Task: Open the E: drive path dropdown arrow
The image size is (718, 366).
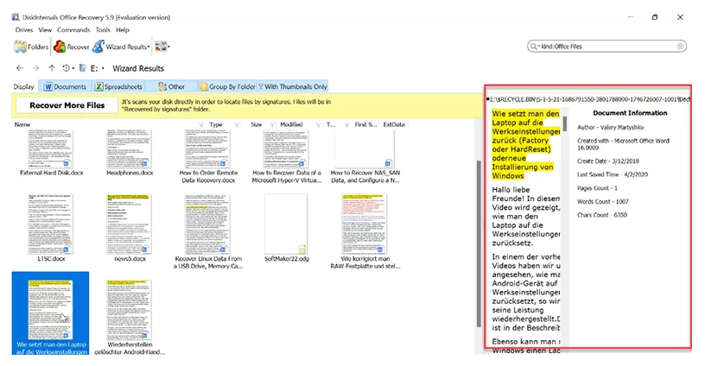Action: click(x=103, y=69)
